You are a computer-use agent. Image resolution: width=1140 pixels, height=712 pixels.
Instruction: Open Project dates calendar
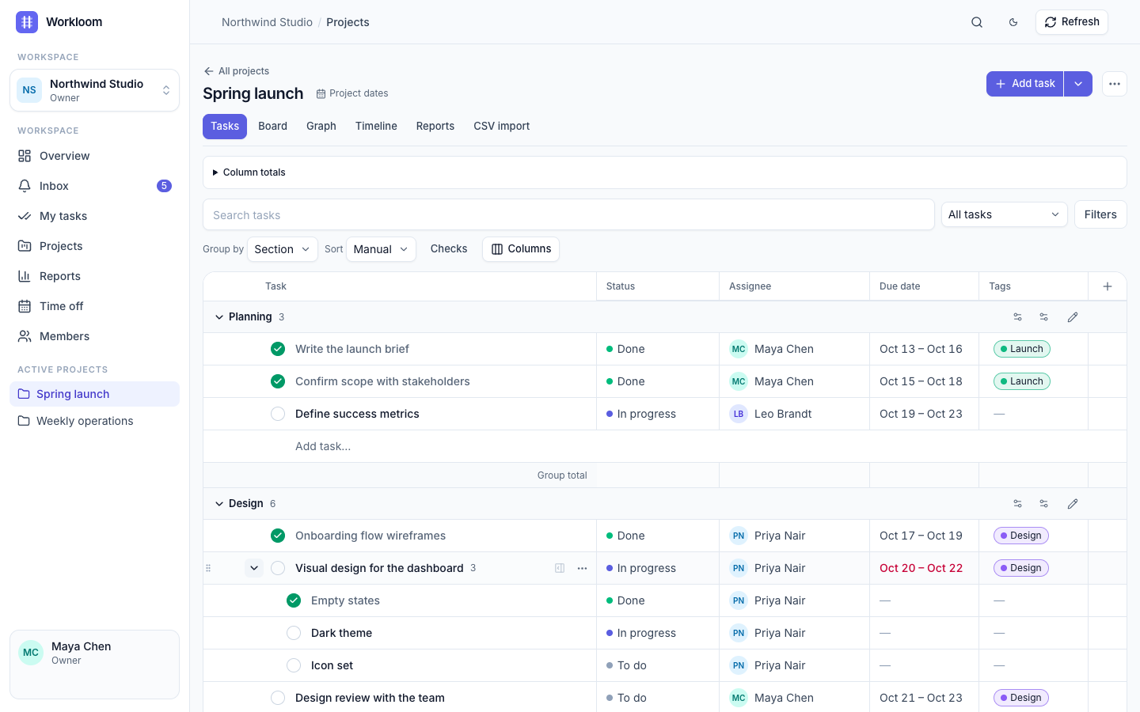tap(352, 93)
